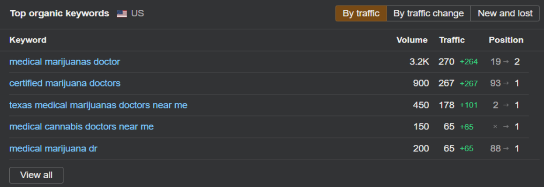This screenshot has height=187, width=544.
Task: Switch to By traffic change tab
Action: [x=428, y=14]
